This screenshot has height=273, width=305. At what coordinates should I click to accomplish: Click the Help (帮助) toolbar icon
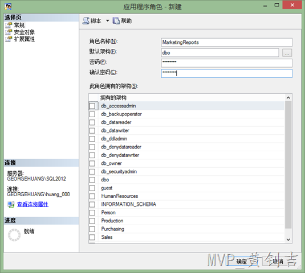pos(116,21)
